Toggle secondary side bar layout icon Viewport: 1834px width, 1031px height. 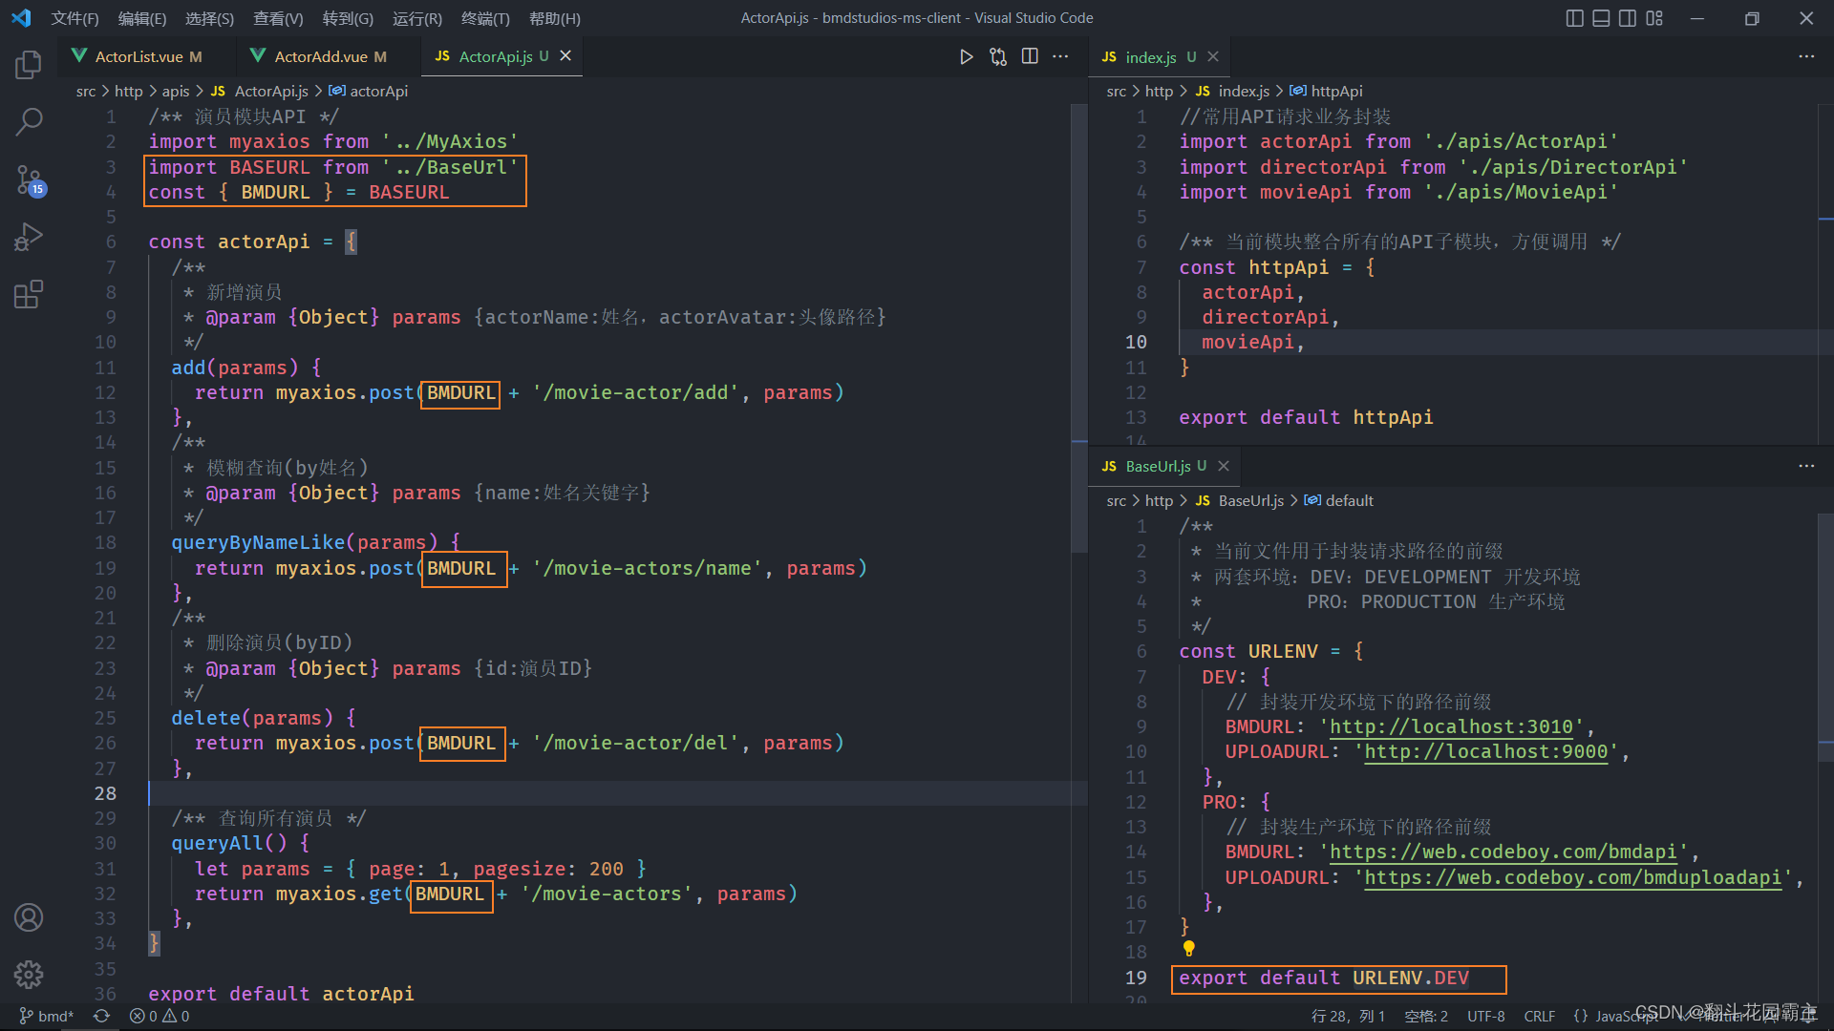tap(1628, 18)
